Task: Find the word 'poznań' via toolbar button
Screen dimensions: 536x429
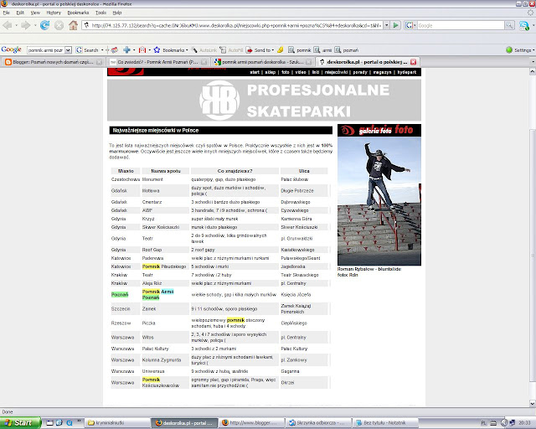Action: (x=346, y=50)
